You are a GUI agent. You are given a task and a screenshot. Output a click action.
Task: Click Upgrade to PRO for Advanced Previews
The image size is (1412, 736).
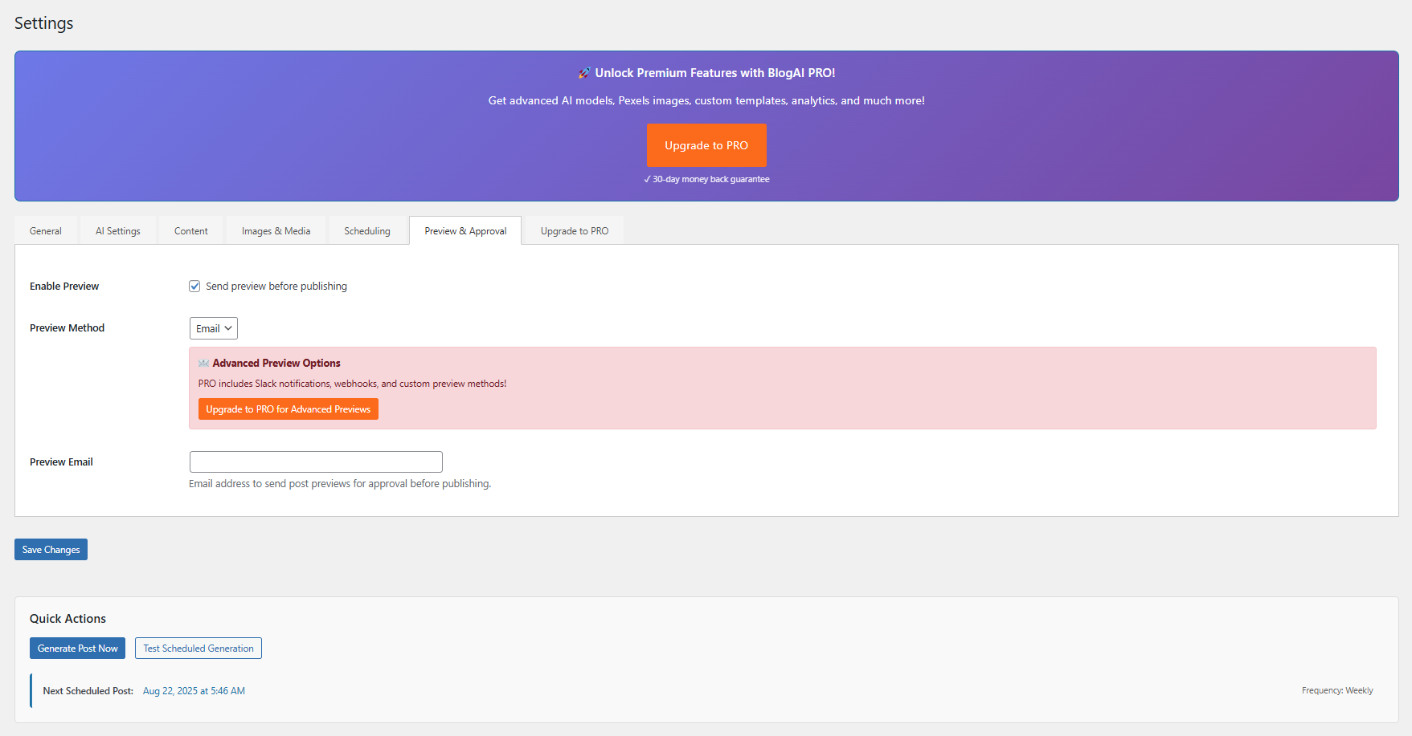click(288, 409)
